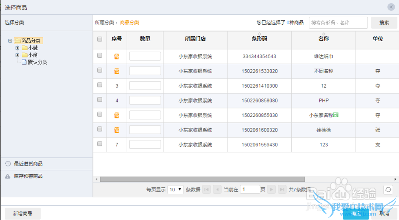Go to the last page of results
Screen dimensions: 399x220
282,190
